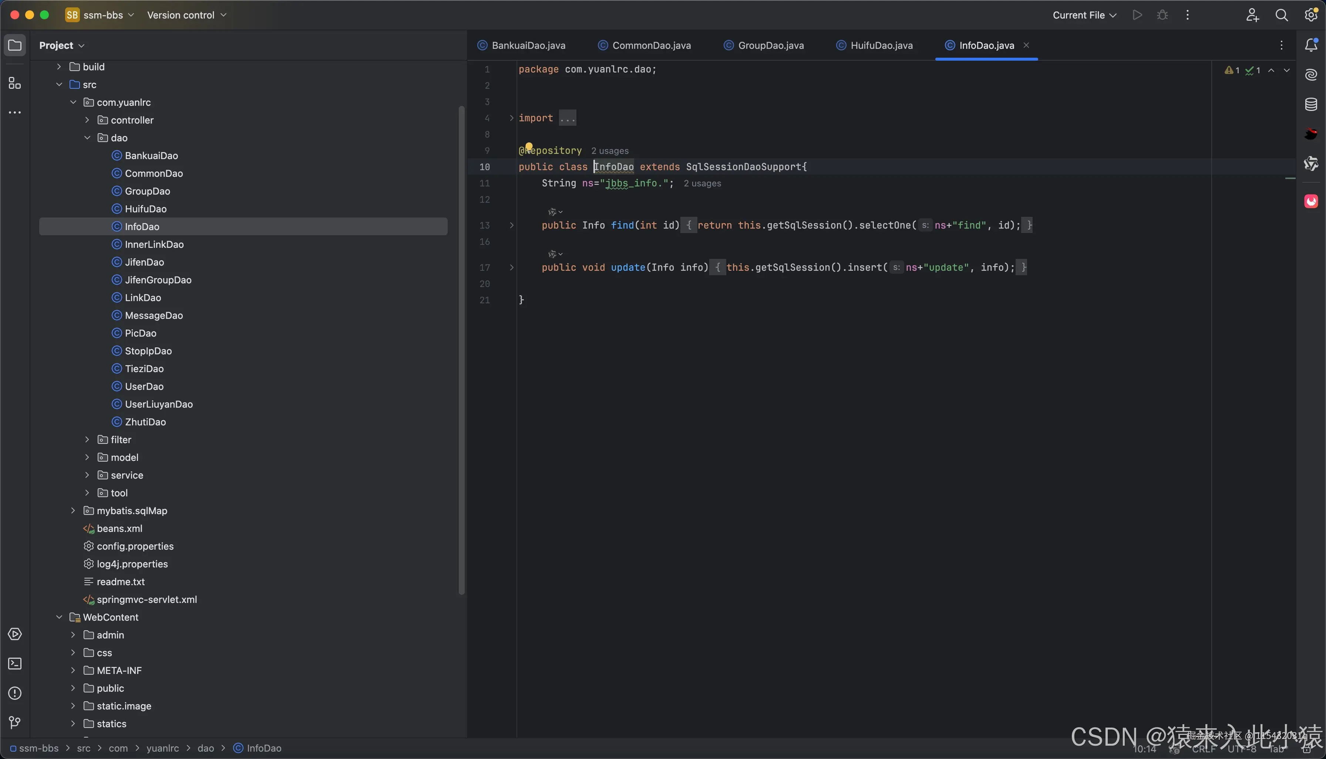Click the ssm-bbs breadcrumb in navigation bar
The width and height of the screenshot is (1326, 759).
coord(34,748)
